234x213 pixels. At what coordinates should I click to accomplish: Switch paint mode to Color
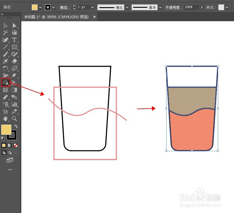pos(4,145)
